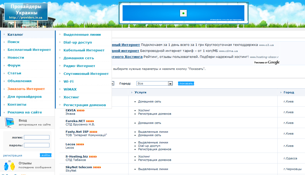The width and height of the screenshot is (305, 175).
Task: Click the показать button
Action: click(186, 83)
